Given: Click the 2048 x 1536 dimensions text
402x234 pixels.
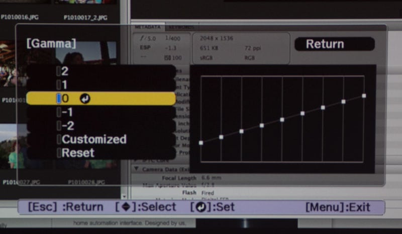Looking at the screenshot, I should pos(217,38).
